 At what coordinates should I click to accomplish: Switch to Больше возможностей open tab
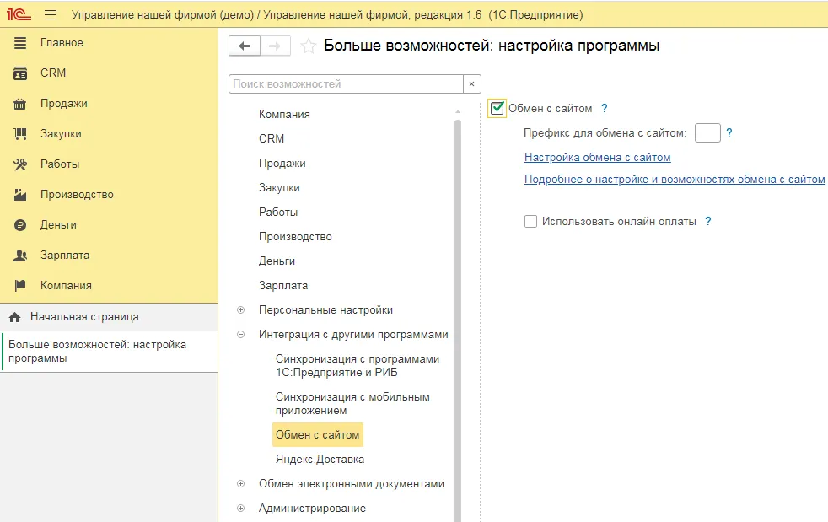coord(109,352)
